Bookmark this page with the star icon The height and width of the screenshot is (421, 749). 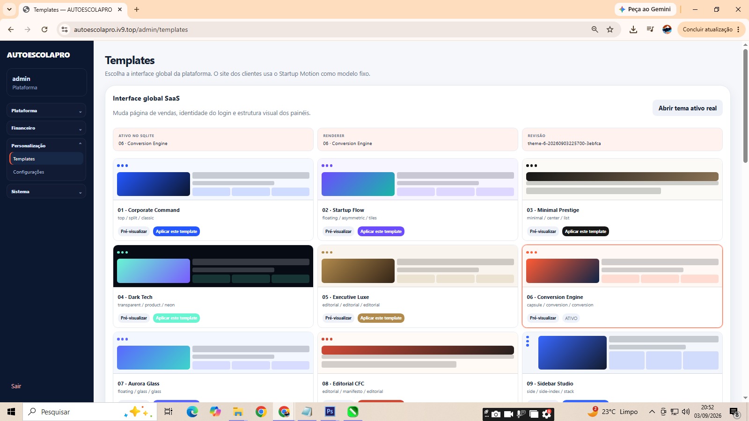click(609, 29)
